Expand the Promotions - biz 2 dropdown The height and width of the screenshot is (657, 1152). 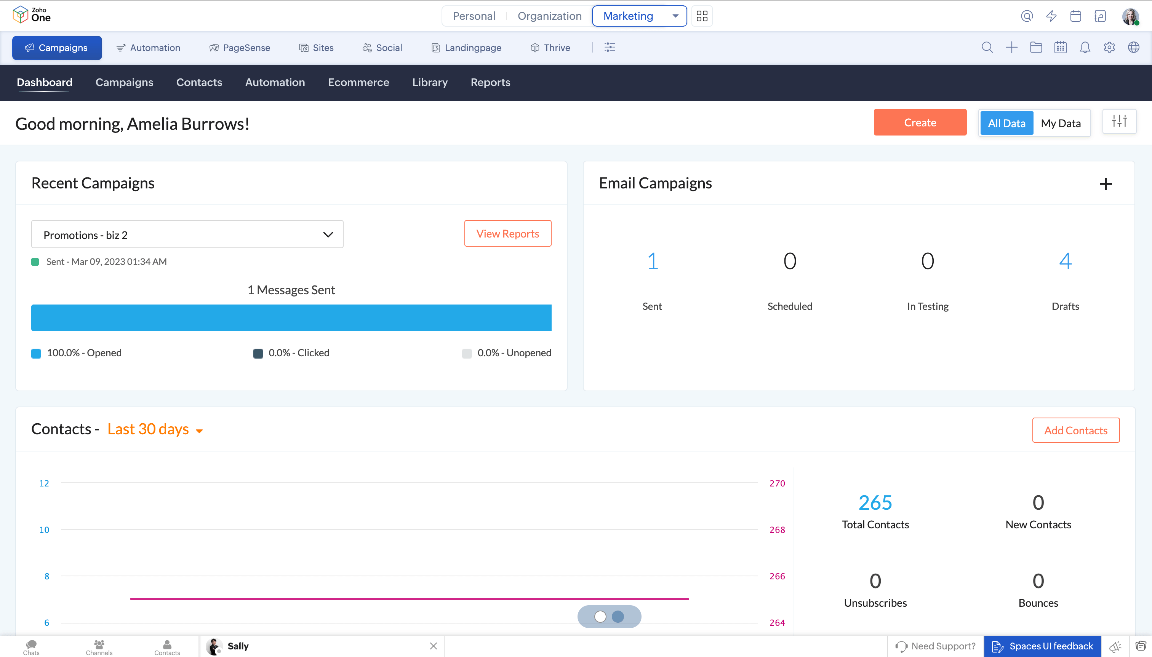pyautogui.click(x=187, y=234)
